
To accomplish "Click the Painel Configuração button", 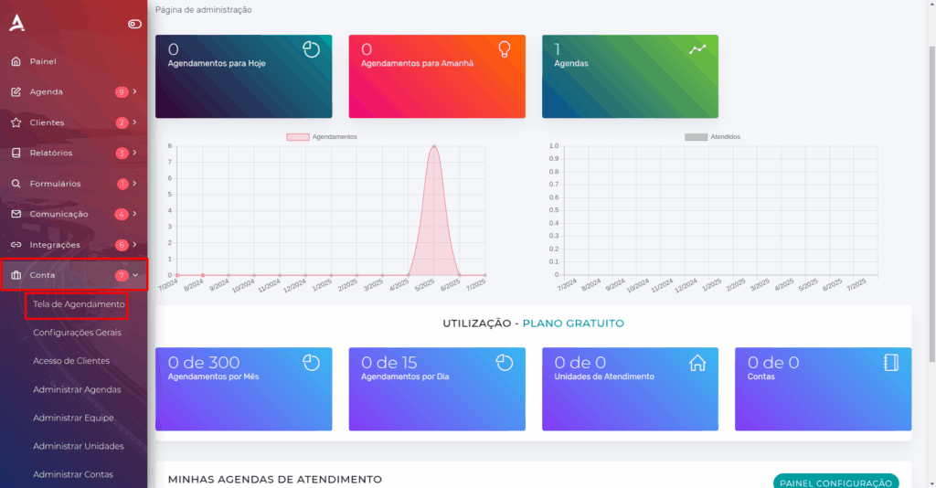I will point(835,483).
